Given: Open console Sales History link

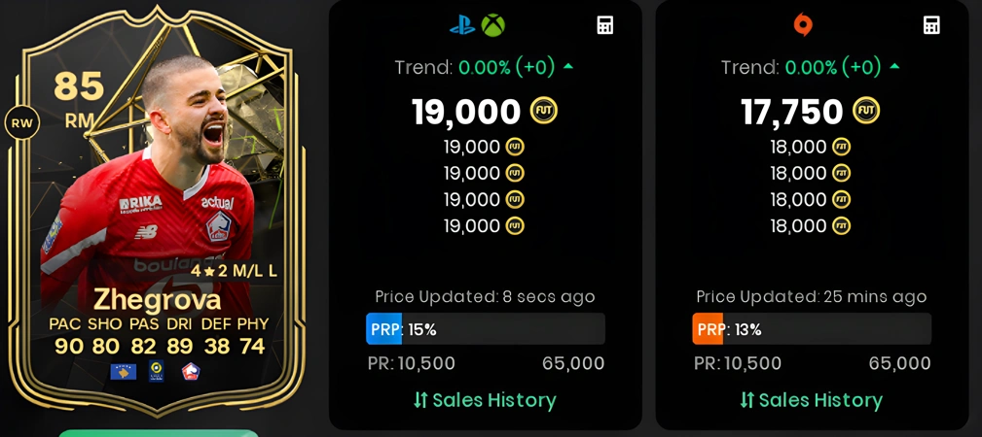Looking at the screenshot, I should (x=485, y=400).
